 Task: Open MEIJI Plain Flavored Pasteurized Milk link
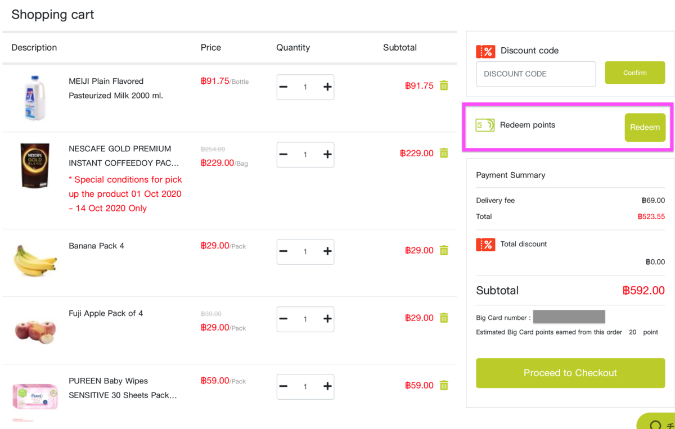coord(116,88)
